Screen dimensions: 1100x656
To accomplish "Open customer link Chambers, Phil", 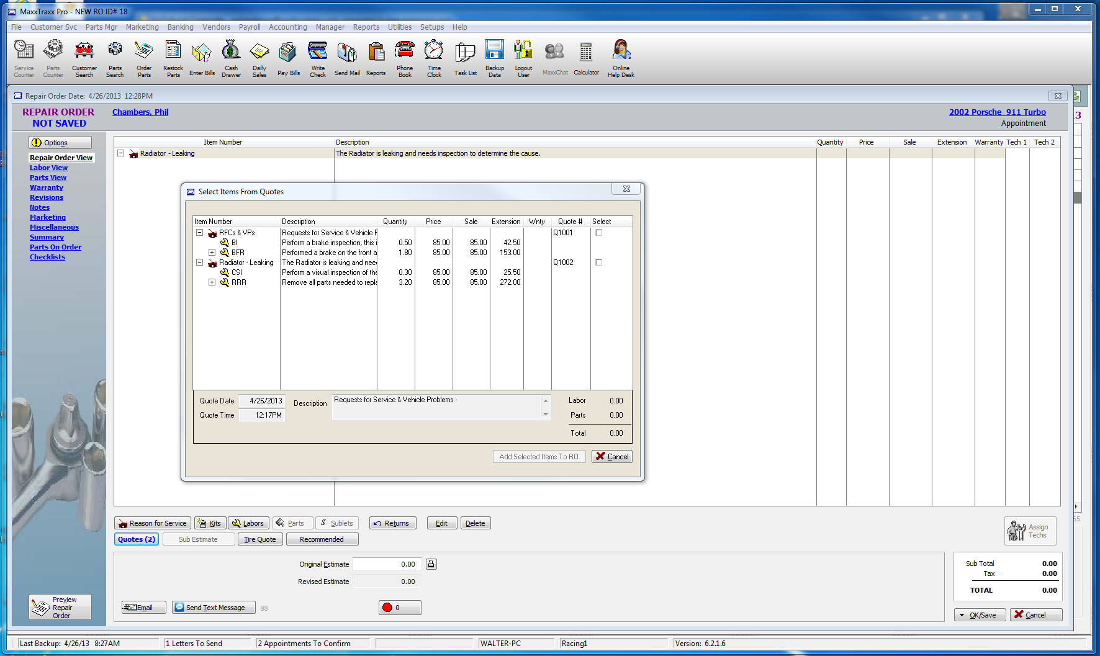I will [x=140, y=112].
